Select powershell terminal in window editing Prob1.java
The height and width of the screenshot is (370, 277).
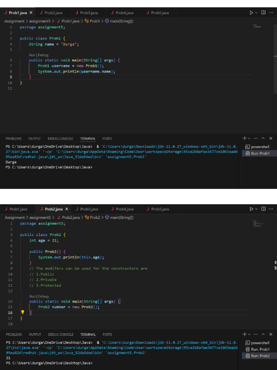[260, 147]
